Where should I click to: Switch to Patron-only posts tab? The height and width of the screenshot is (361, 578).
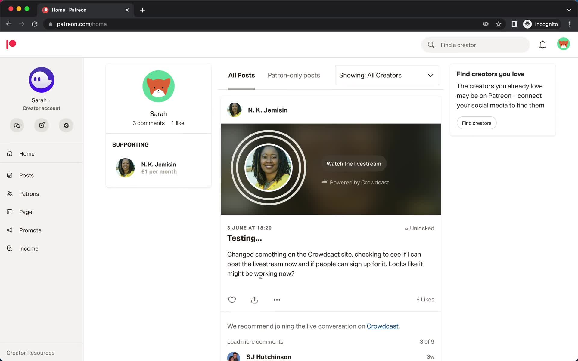pos(294,75)
